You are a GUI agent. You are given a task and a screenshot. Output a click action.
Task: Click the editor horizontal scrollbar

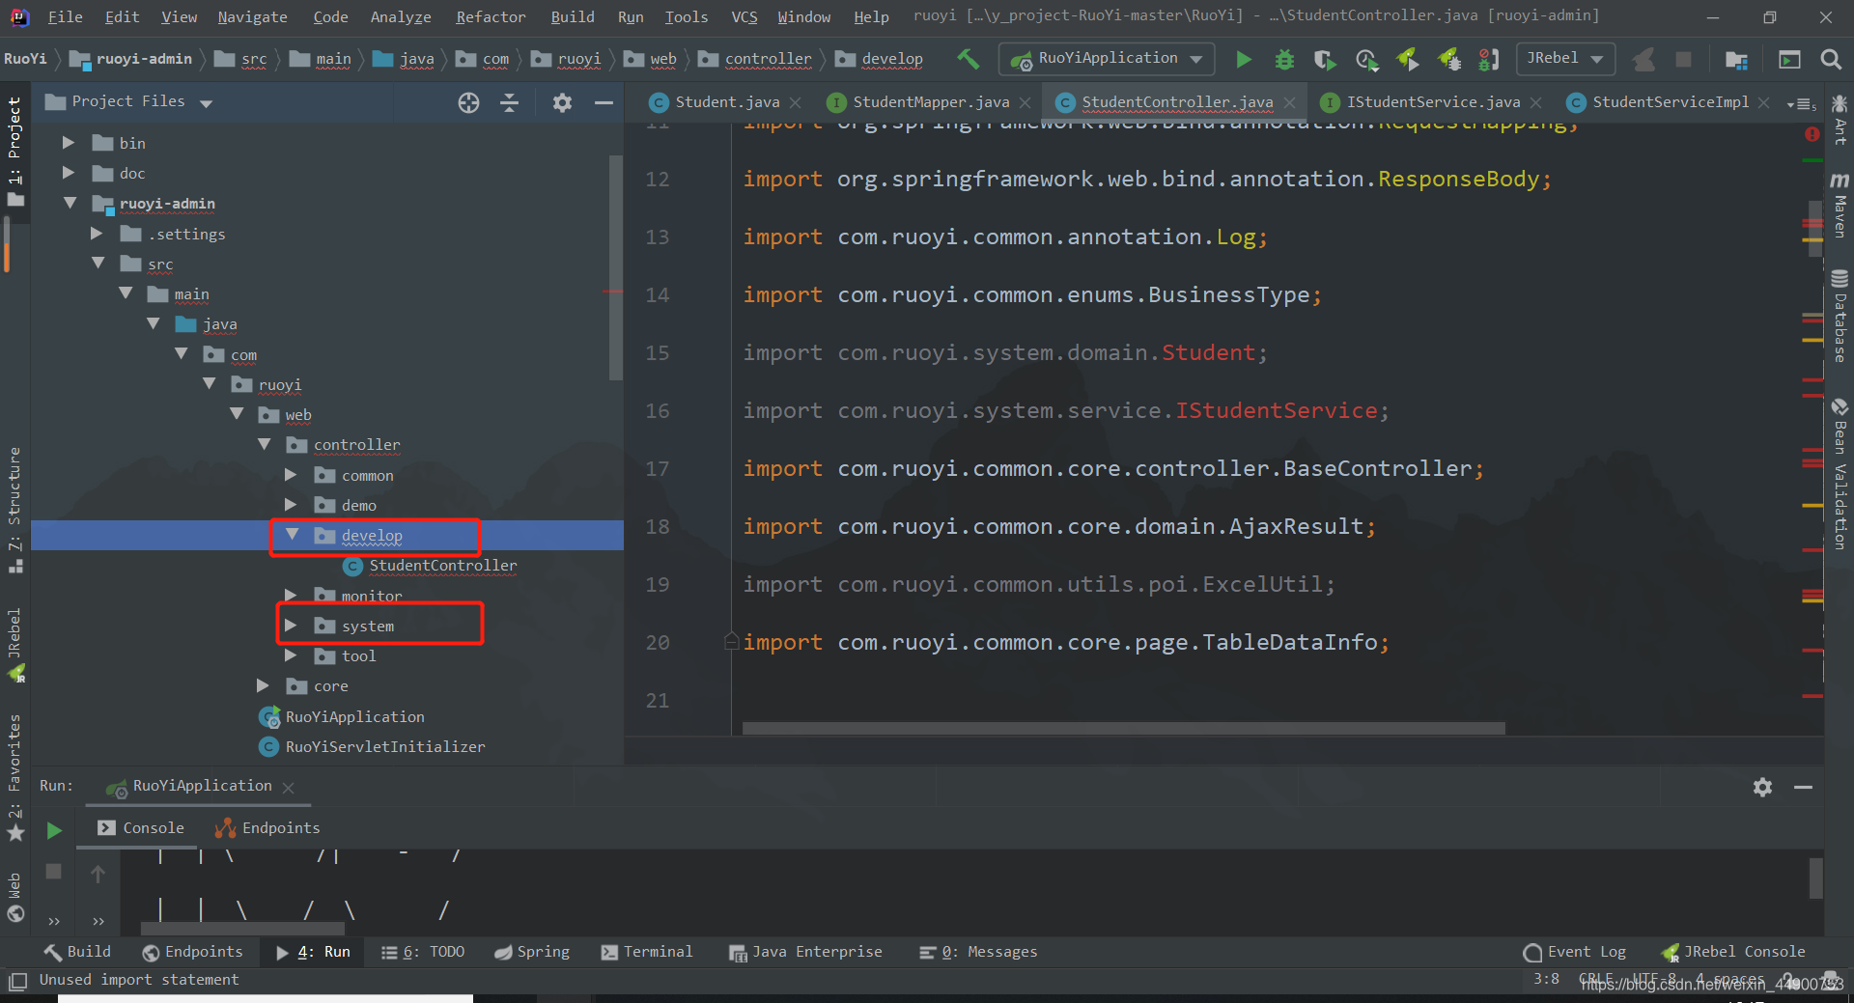pyautogui.click(x=1123, y=728)
